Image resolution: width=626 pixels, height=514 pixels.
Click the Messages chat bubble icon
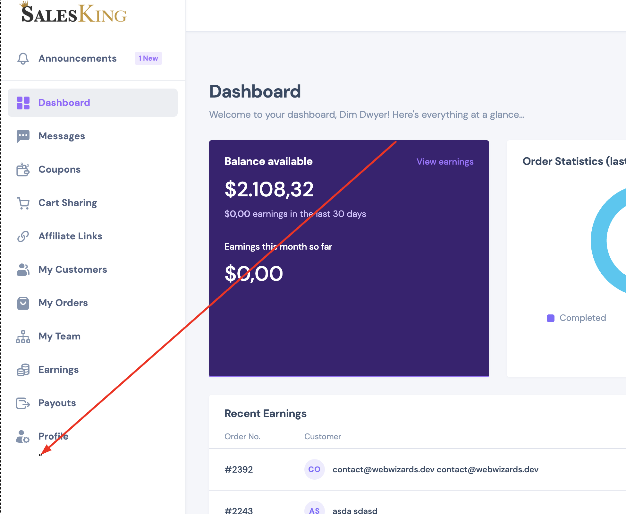click(23, 136)
